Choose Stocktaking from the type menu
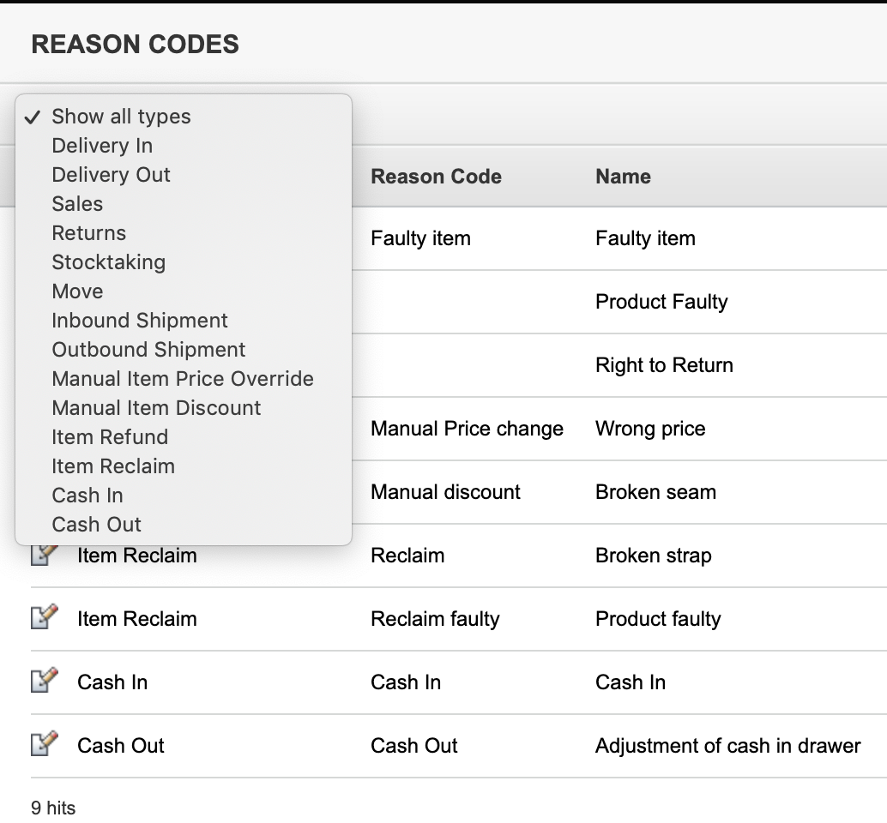The height and width of the screenshot is (823, 887). click(x=108, y=262)
